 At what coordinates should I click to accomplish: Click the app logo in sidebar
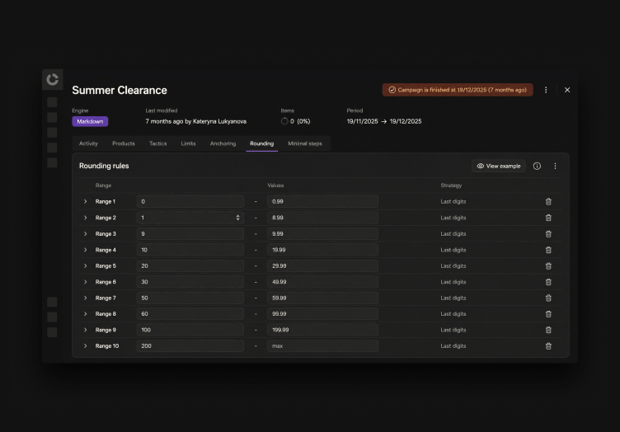[52, 79]
